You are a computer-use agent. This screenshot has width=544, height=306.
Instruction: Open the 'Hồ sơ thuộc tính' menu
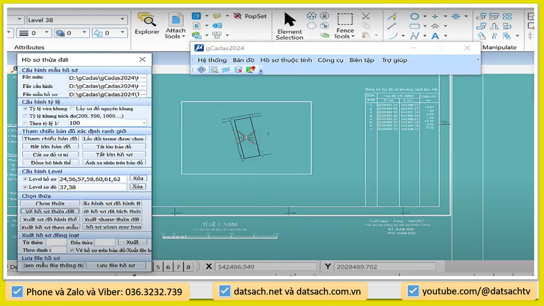(286, 60)
